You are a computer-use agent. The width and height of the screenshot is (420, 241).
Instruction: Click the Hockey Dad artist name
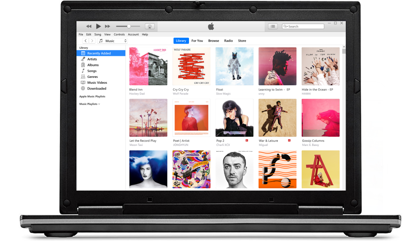(x=137, y=94)
